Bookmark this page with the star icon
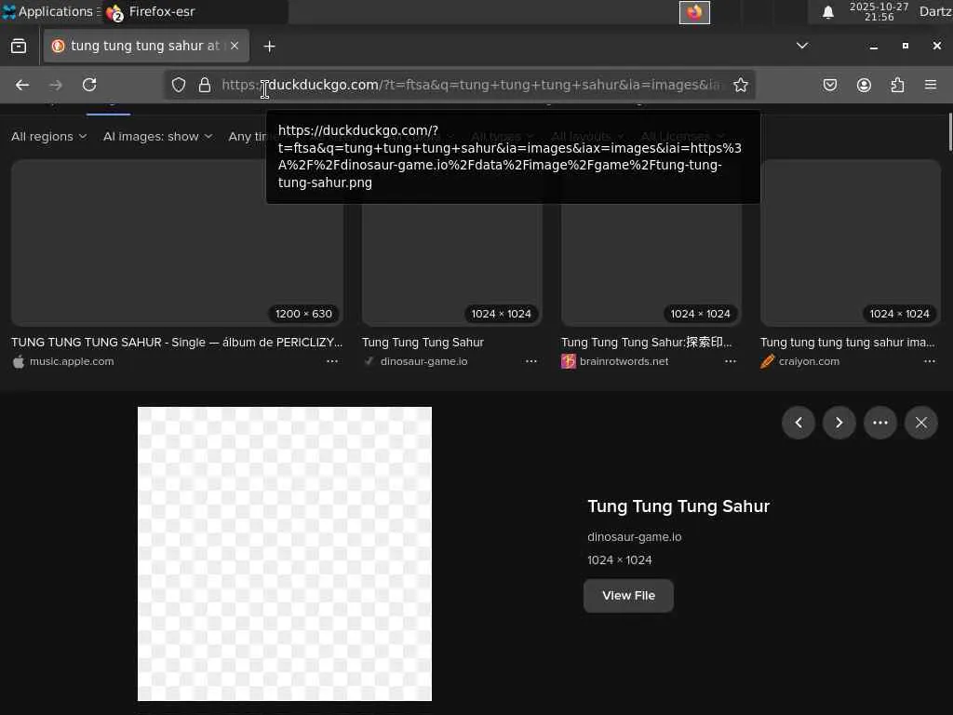 740,85
